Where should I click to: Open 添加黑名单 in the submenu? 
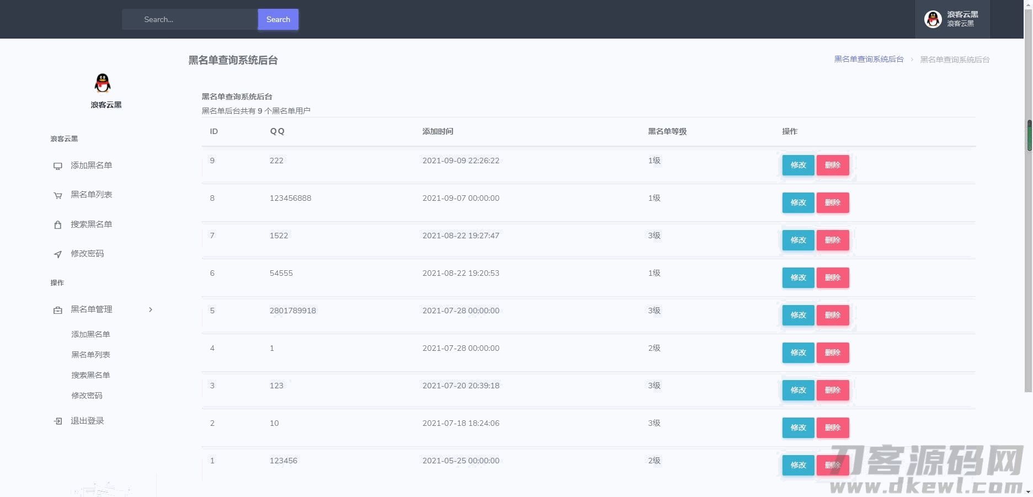pos(90,334)
